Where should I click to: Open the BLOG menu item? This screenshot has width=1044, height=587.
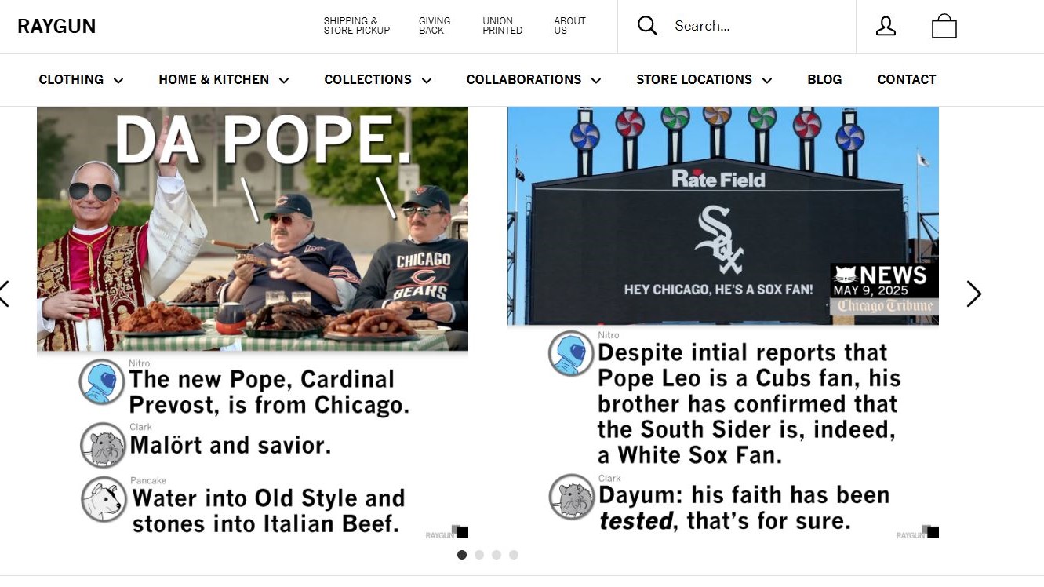point(824,79)
